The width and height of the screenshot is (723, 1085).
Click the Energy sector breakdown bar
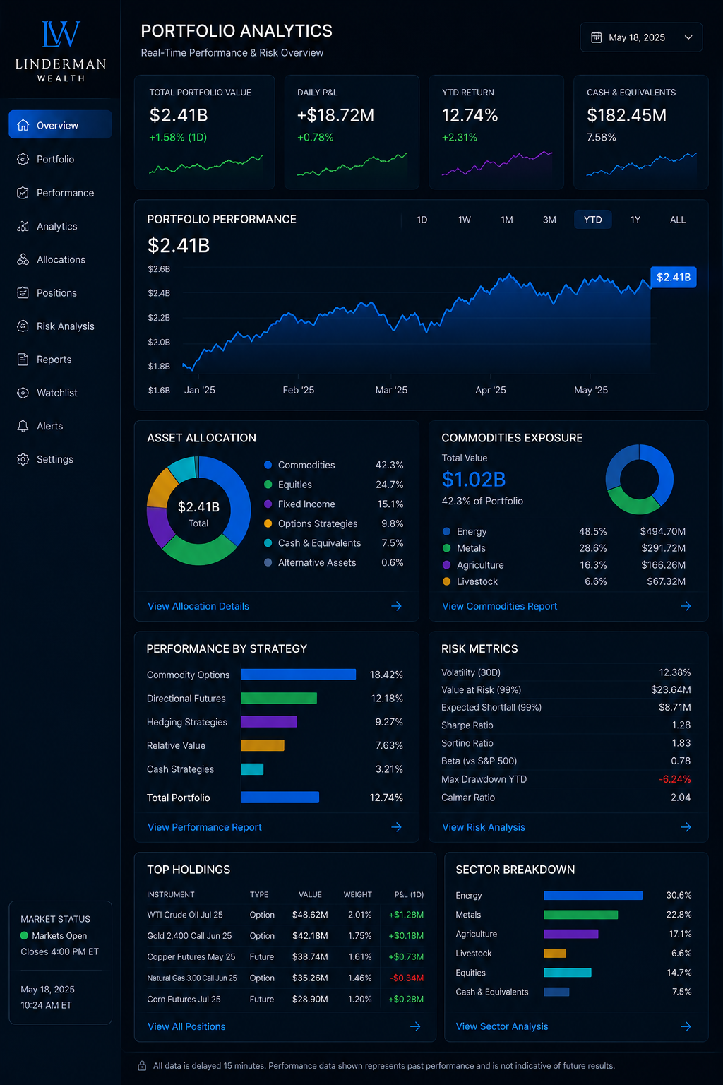[593, 895]
